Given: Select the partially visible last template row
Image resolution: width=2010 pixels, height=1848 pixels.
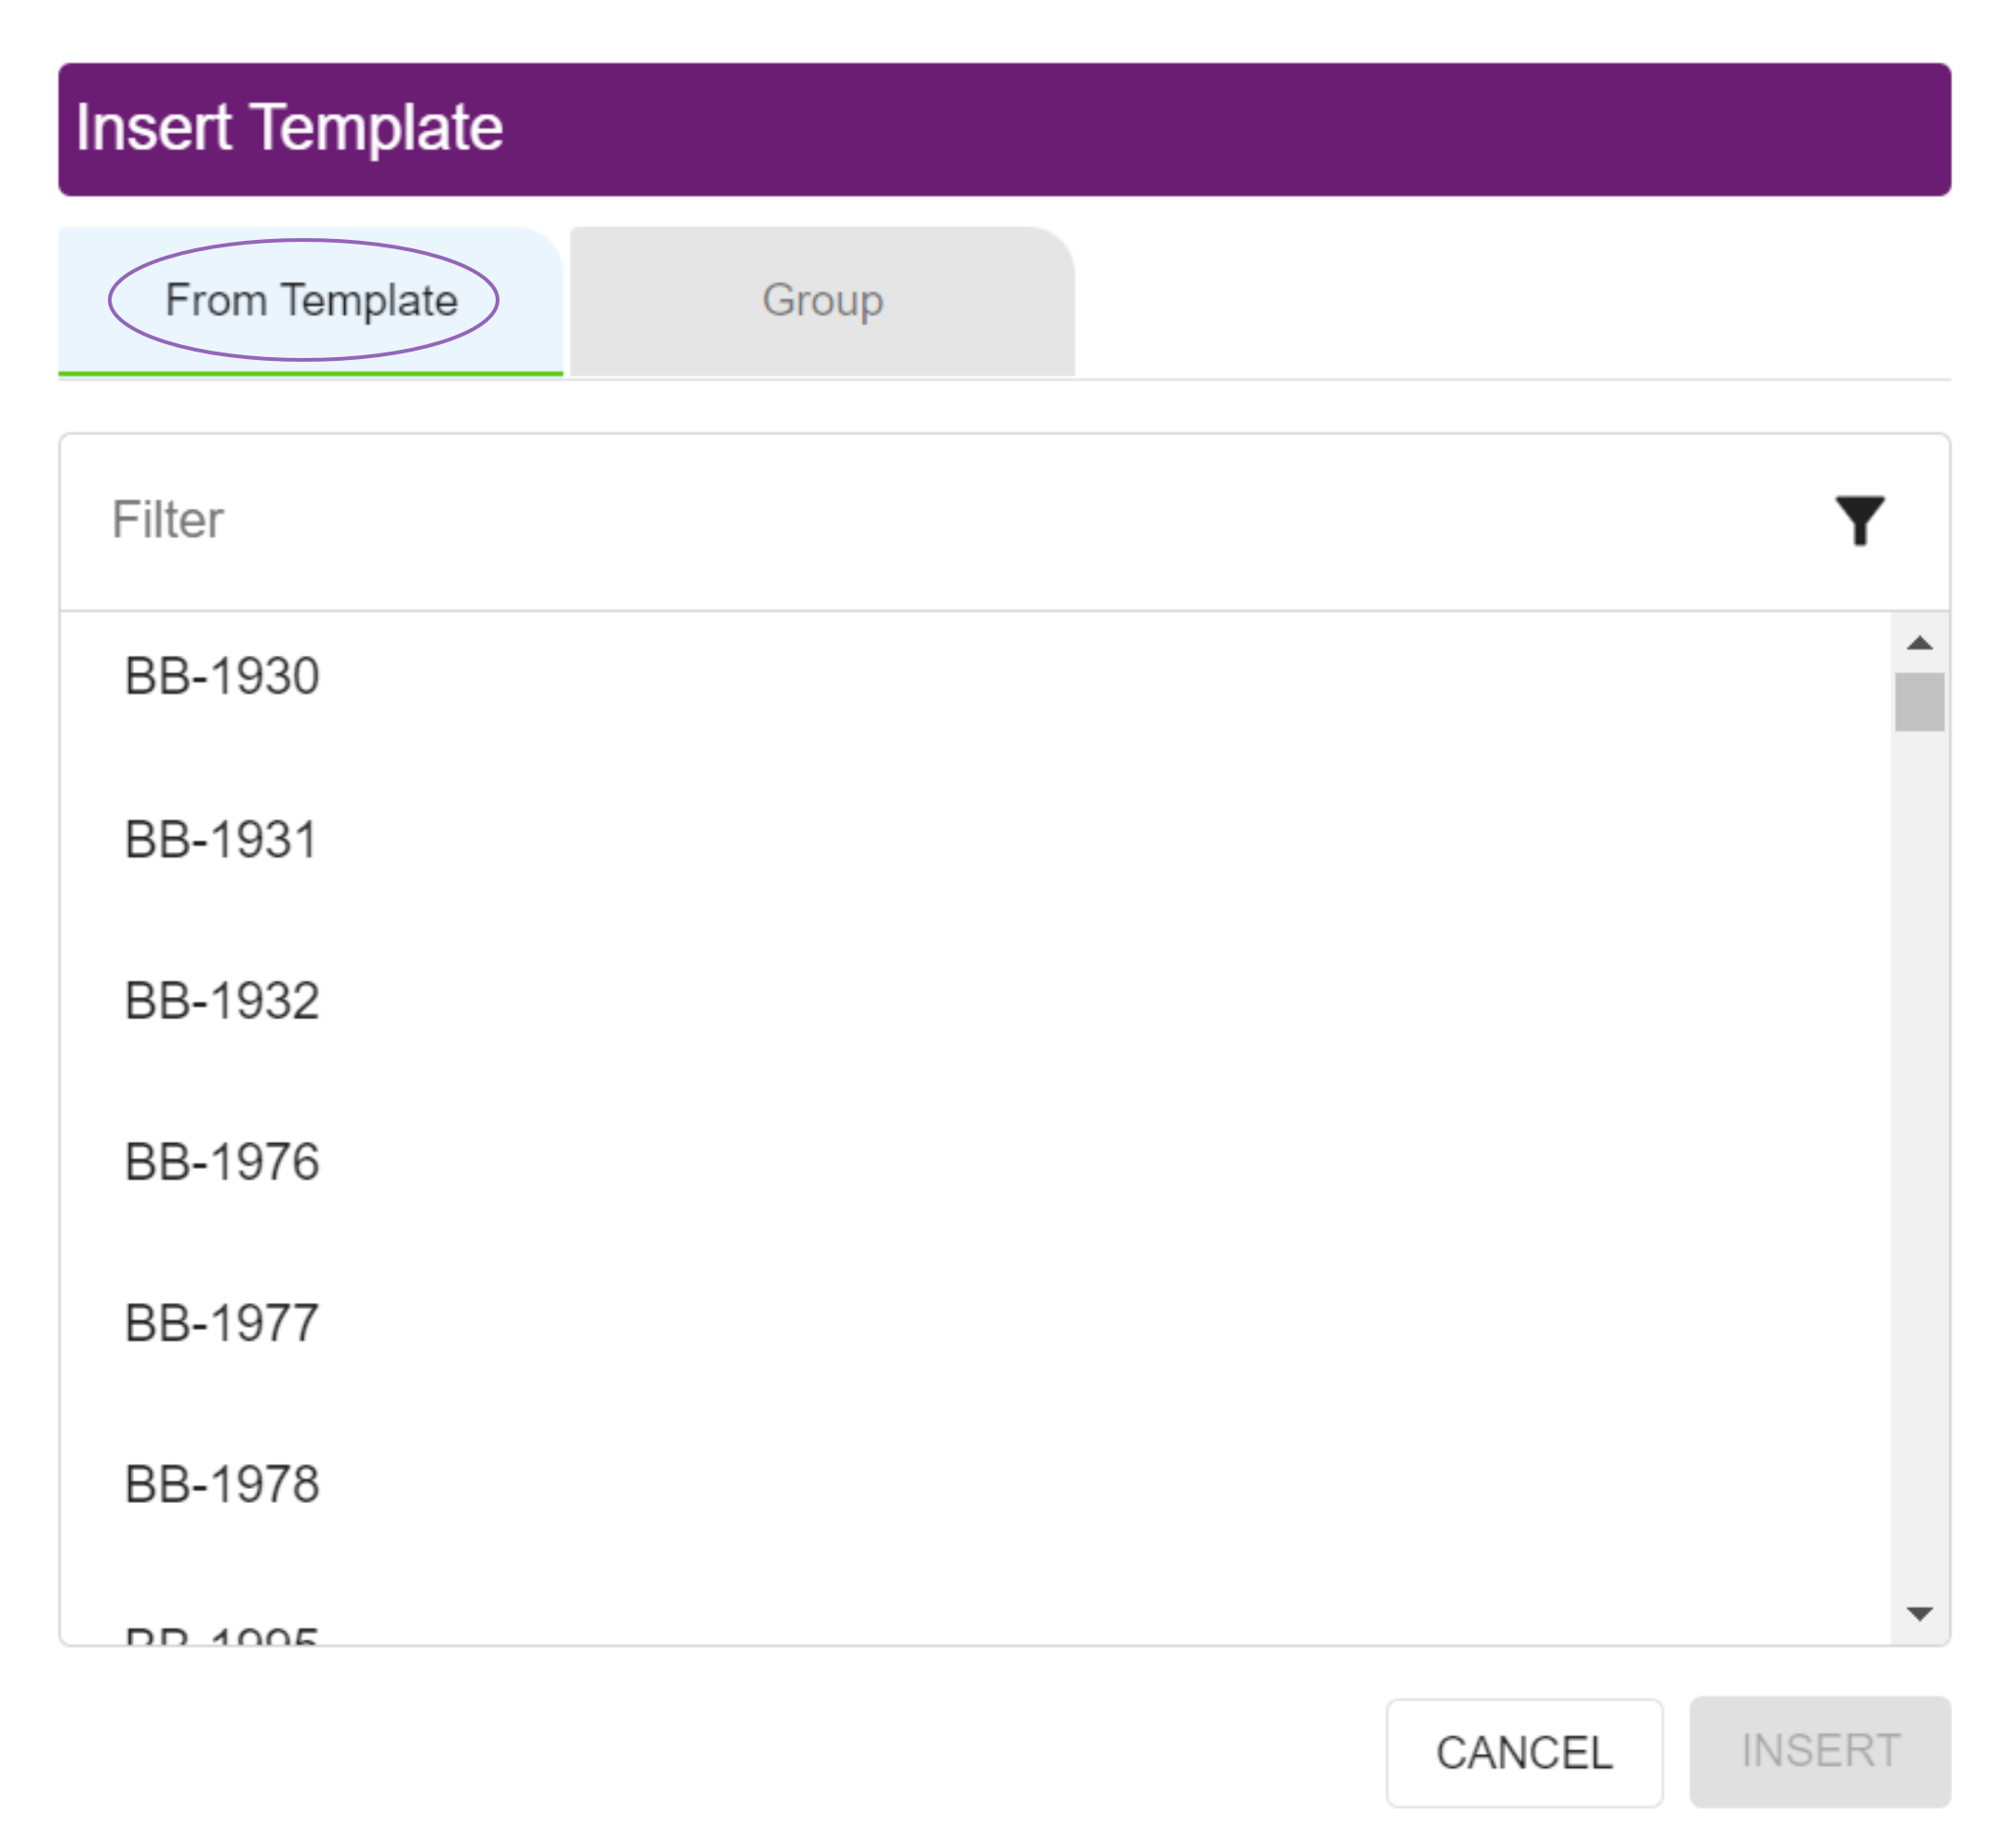Looking at the screenshot, I should pyautogui.click(x=222, y=1634).
